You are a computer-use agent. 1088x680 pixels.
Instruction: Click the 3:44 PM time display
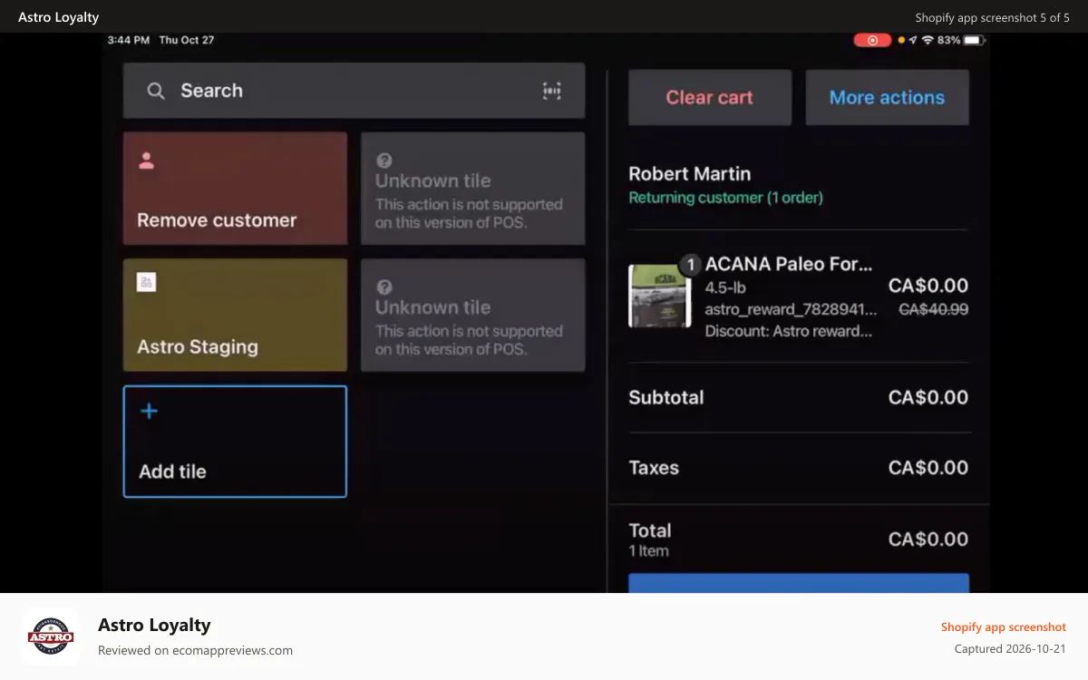point(128,40)
